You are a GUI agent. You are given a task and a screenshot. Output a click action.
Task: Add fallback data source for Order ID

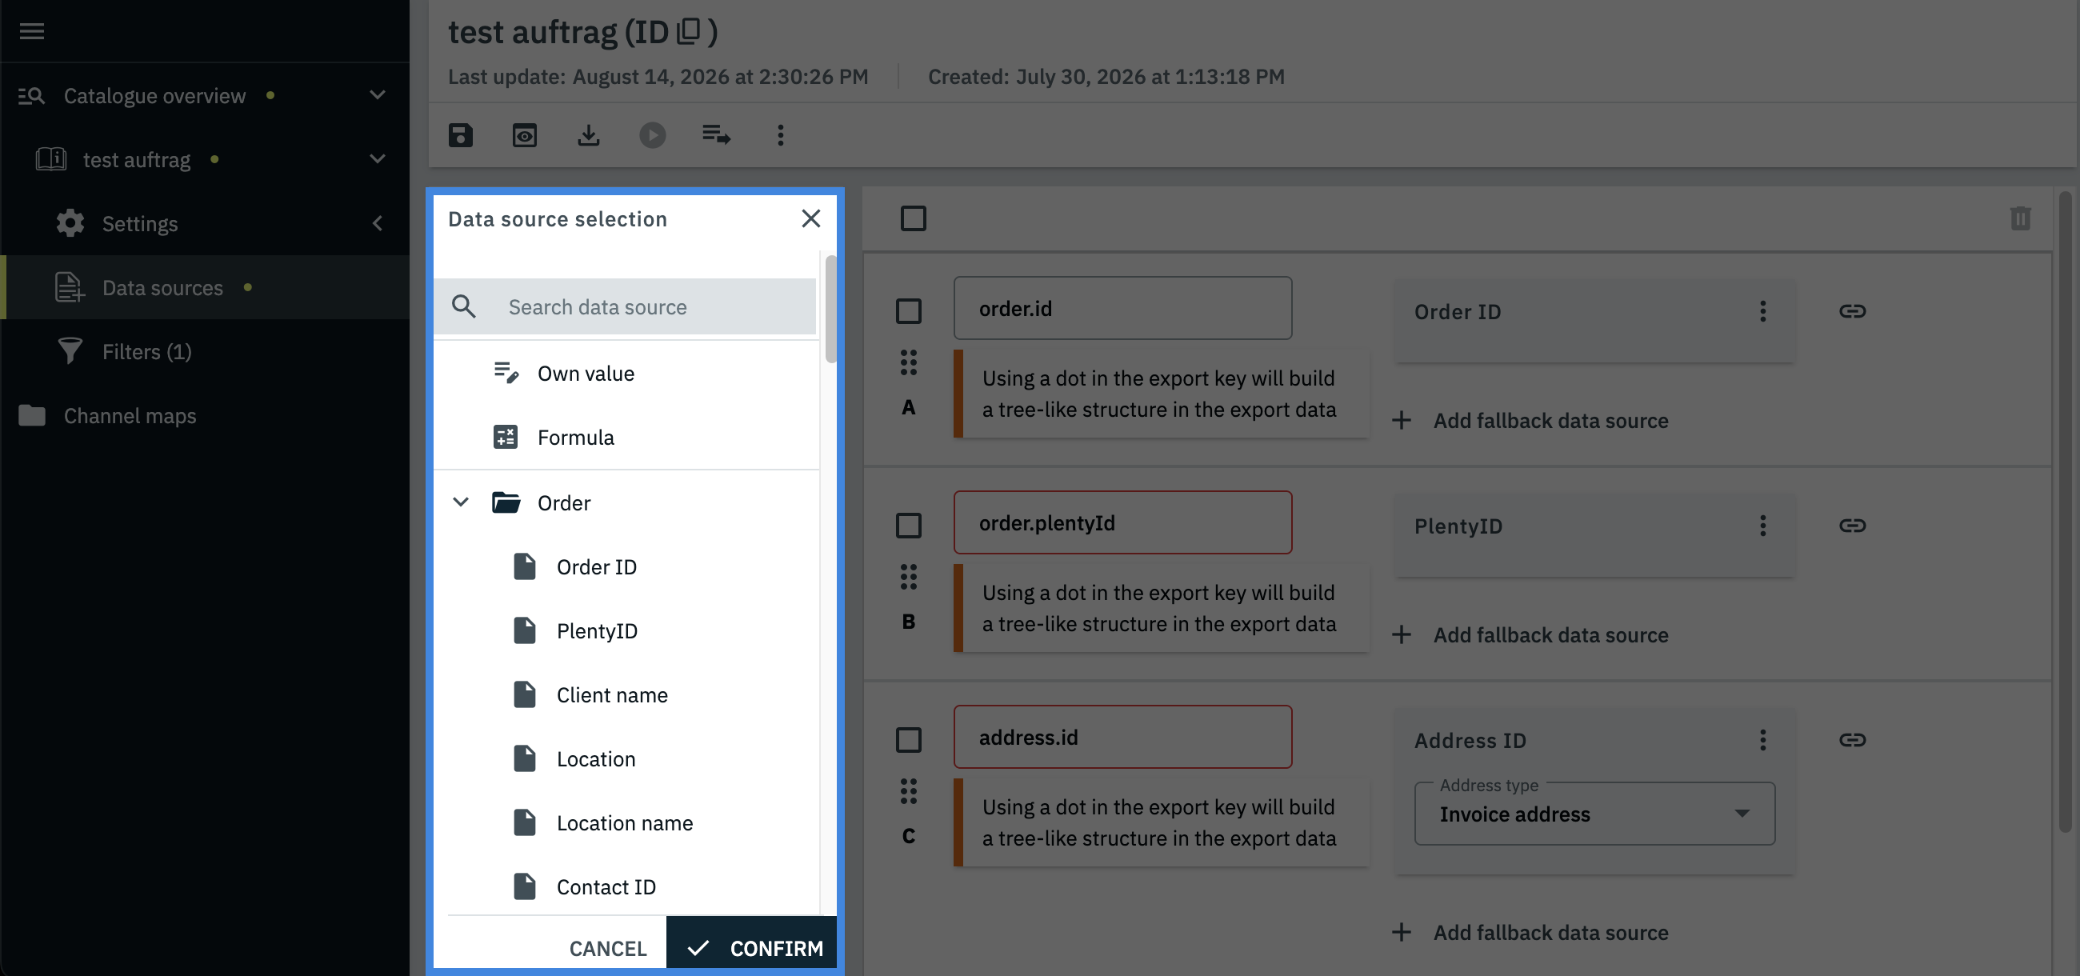(1530, 421)
